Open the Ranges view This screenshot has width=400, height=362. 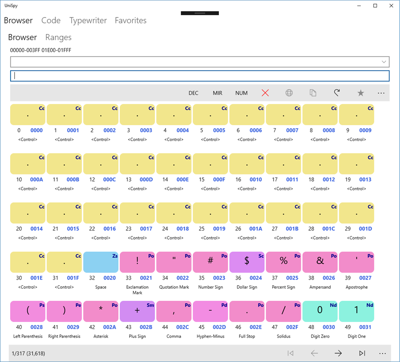(x=58, y=37)
